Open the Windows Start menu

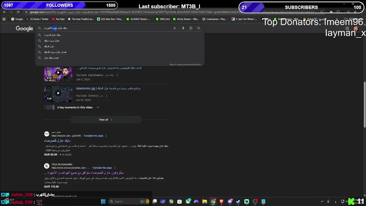[103, 201]
